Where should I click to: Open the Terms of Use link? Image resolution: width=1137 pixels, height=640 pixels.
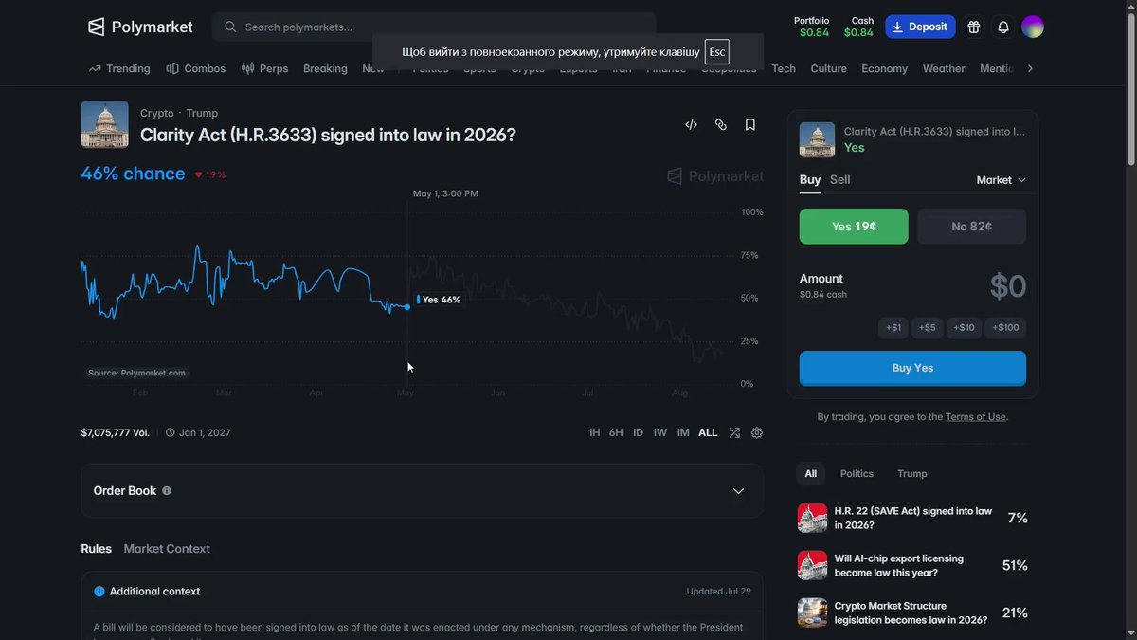coord(975,417)
